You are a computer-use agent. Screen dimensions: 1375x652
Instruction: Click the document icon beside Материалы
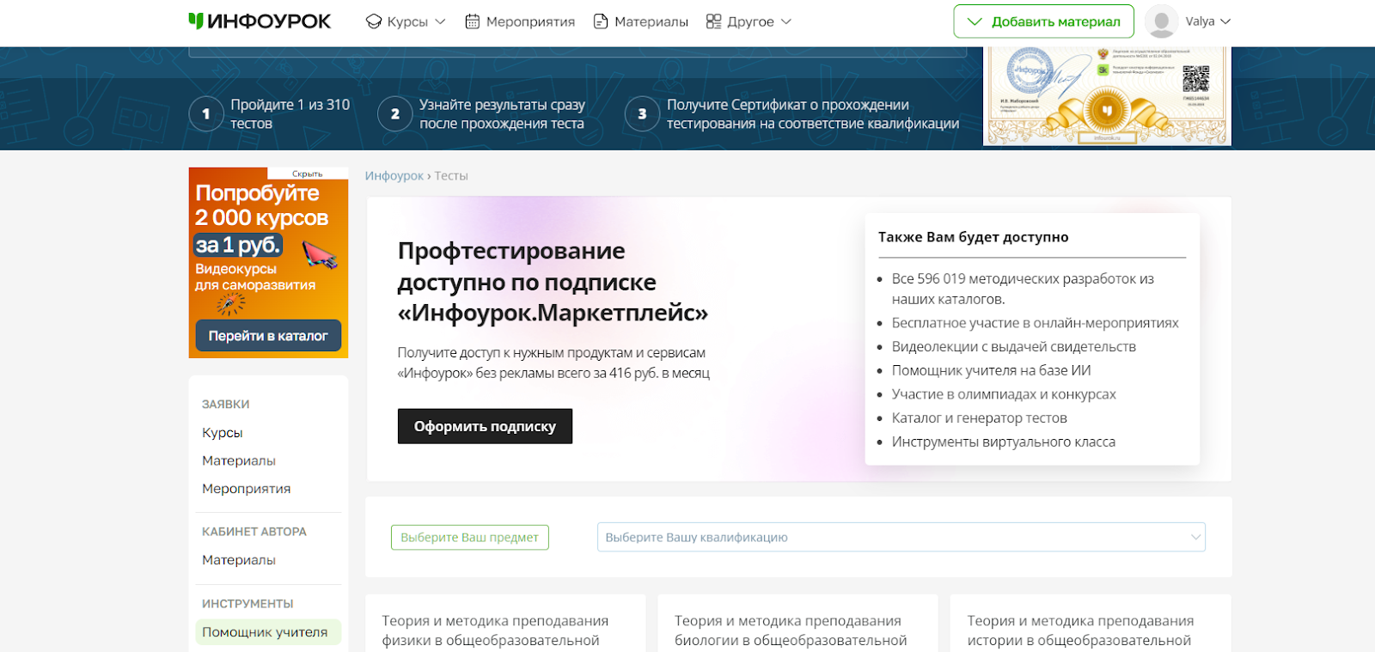[x=601, y=21]
